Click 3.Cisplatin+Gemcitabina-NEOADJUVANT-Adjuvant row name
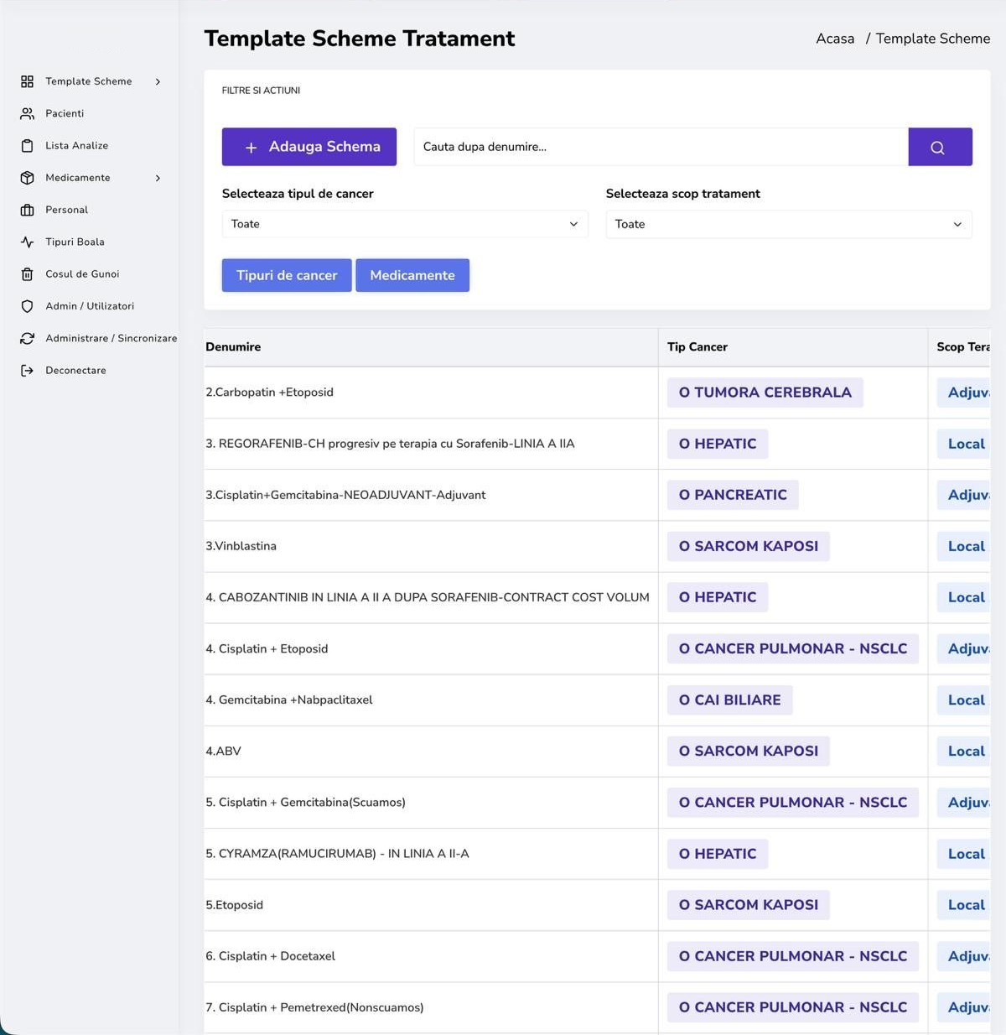This screenshot has height=1035, width=1006. coord(345,495)
